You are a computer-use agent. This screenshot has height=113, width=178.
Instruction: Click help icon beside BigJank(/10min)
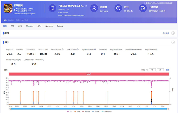click(95, 49)
